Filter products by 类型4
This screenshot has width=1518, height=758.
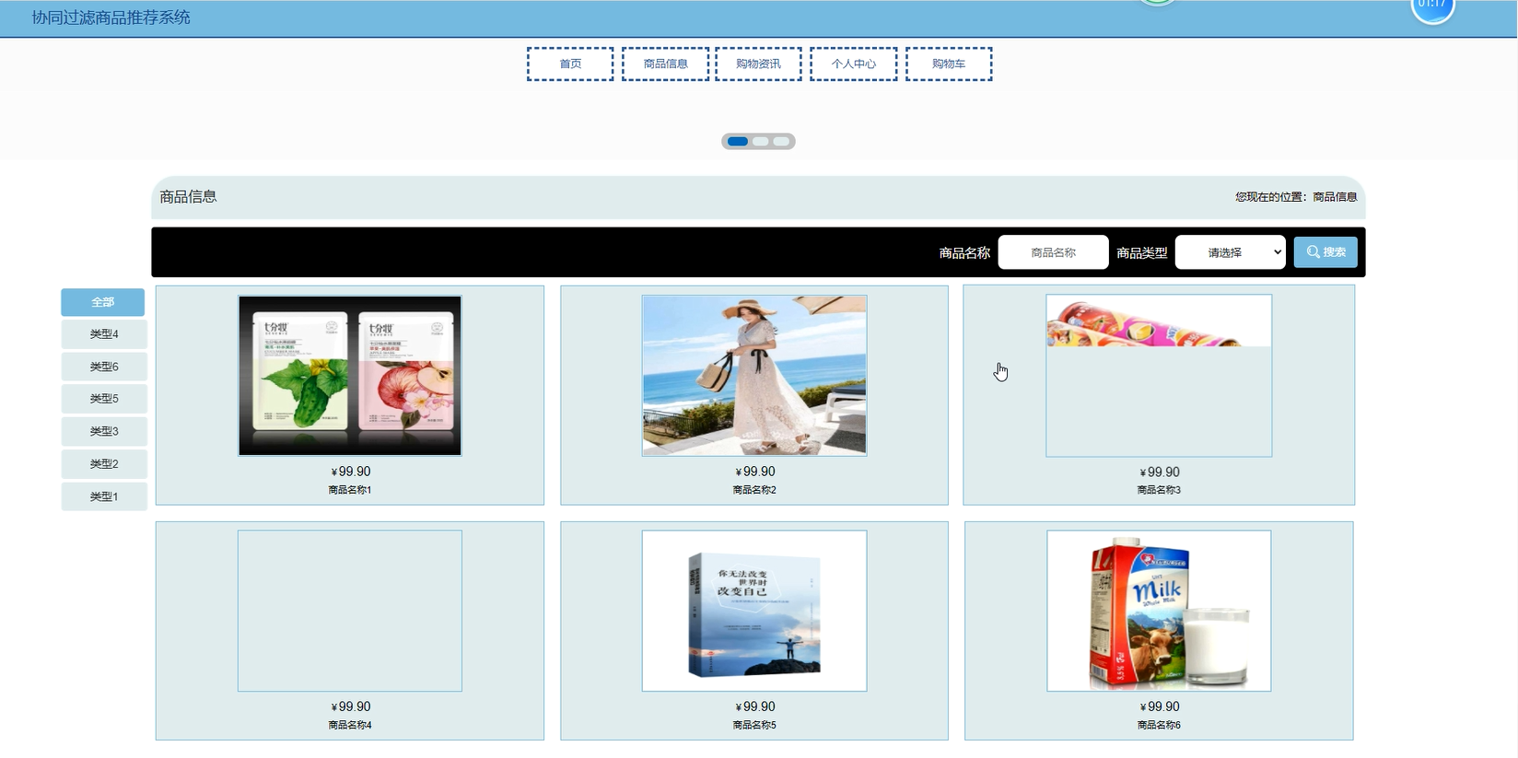pos(104,334)
